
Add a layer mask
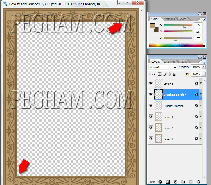point(168,182)
